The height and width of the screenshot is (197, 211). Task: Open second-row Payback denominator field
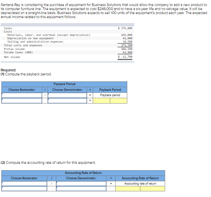(67, 101)
